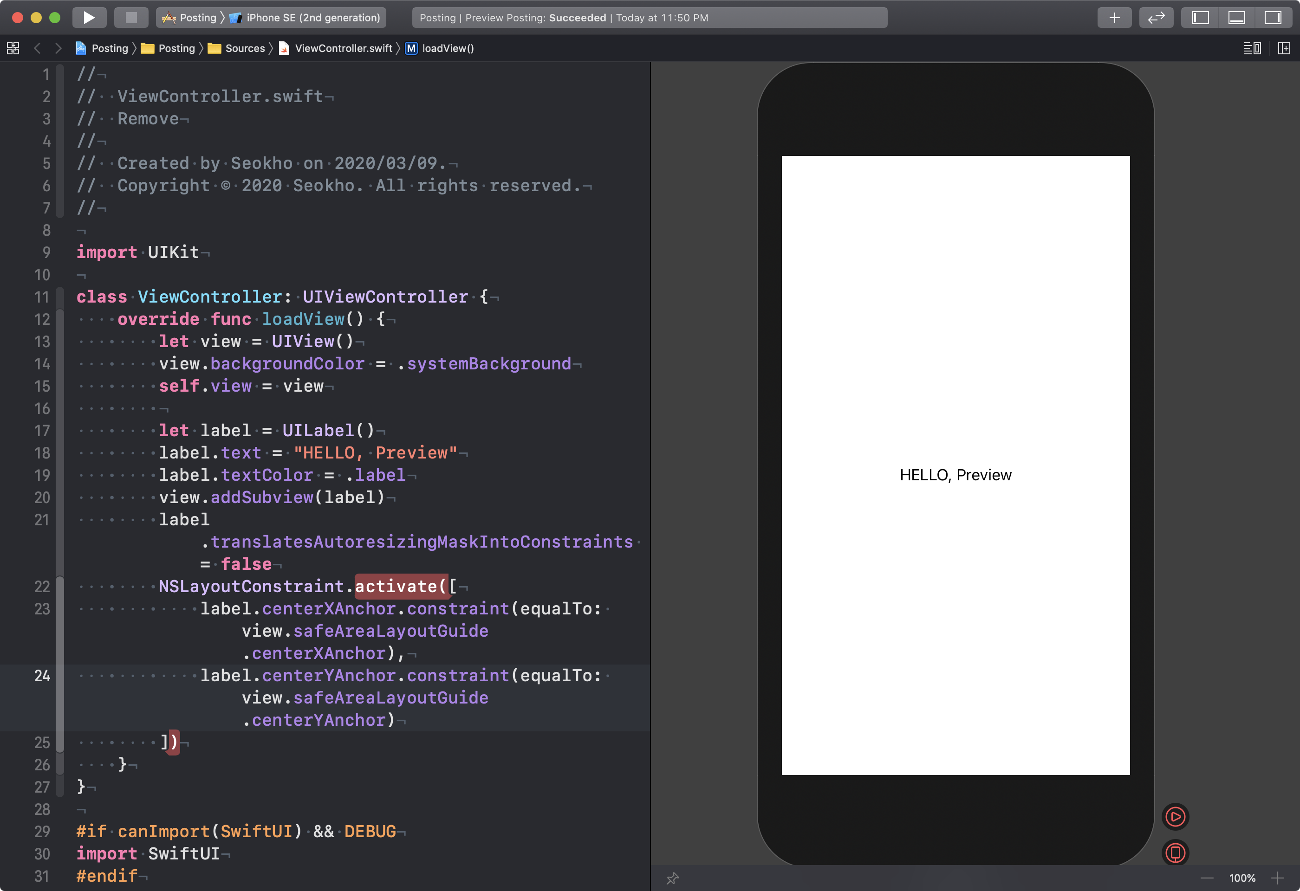
Task: Toggle the inspectors panel
Action: 1273,17
